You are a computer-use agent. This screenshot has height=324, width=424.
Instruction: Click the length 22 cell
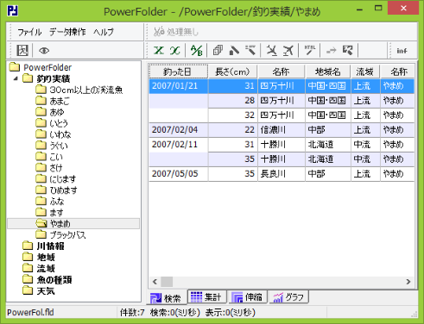tap(232, 130)
